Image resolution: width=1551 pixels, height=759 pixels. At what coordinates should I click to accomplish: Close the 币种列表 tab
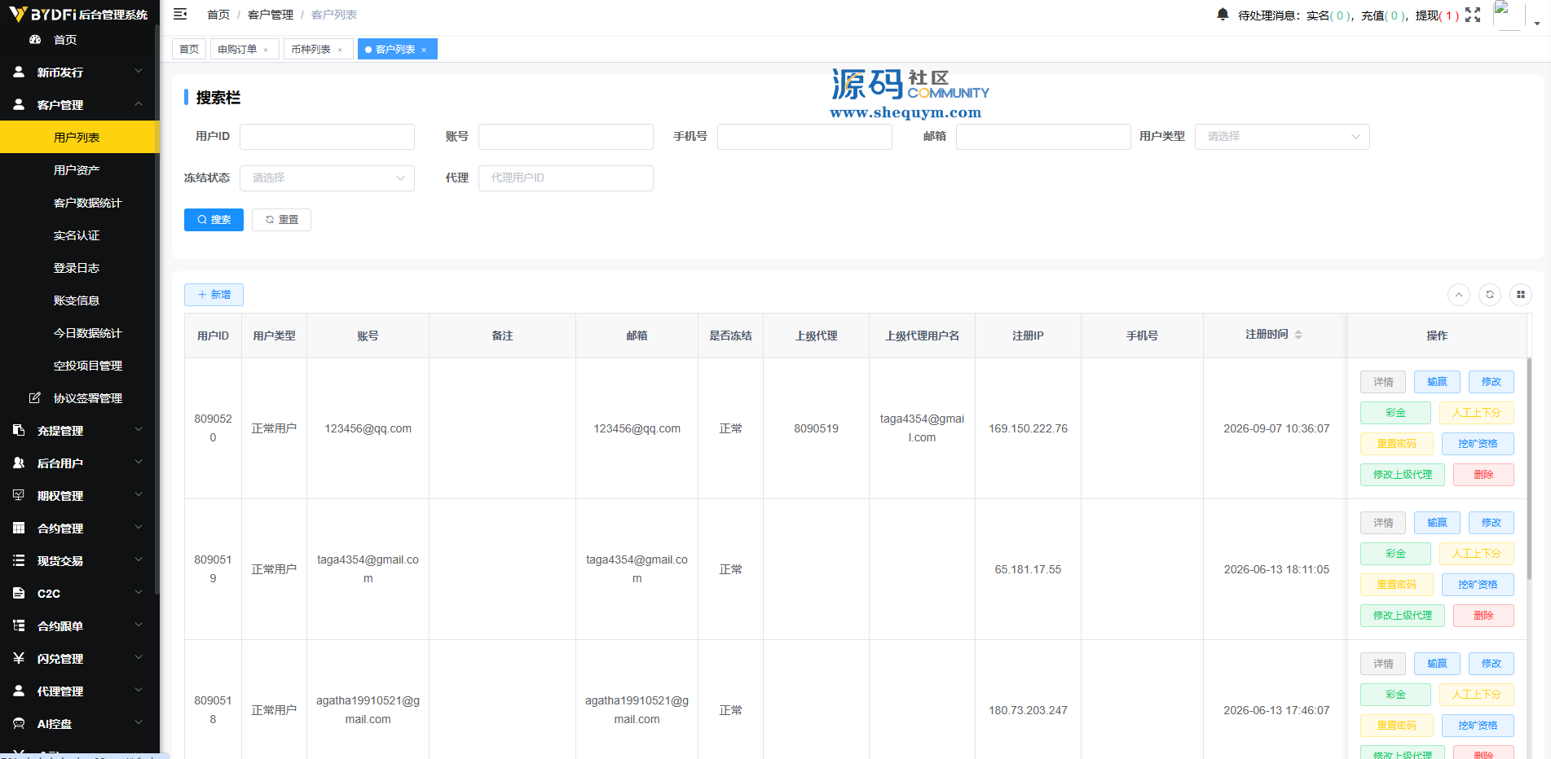[x=340, y=50]
